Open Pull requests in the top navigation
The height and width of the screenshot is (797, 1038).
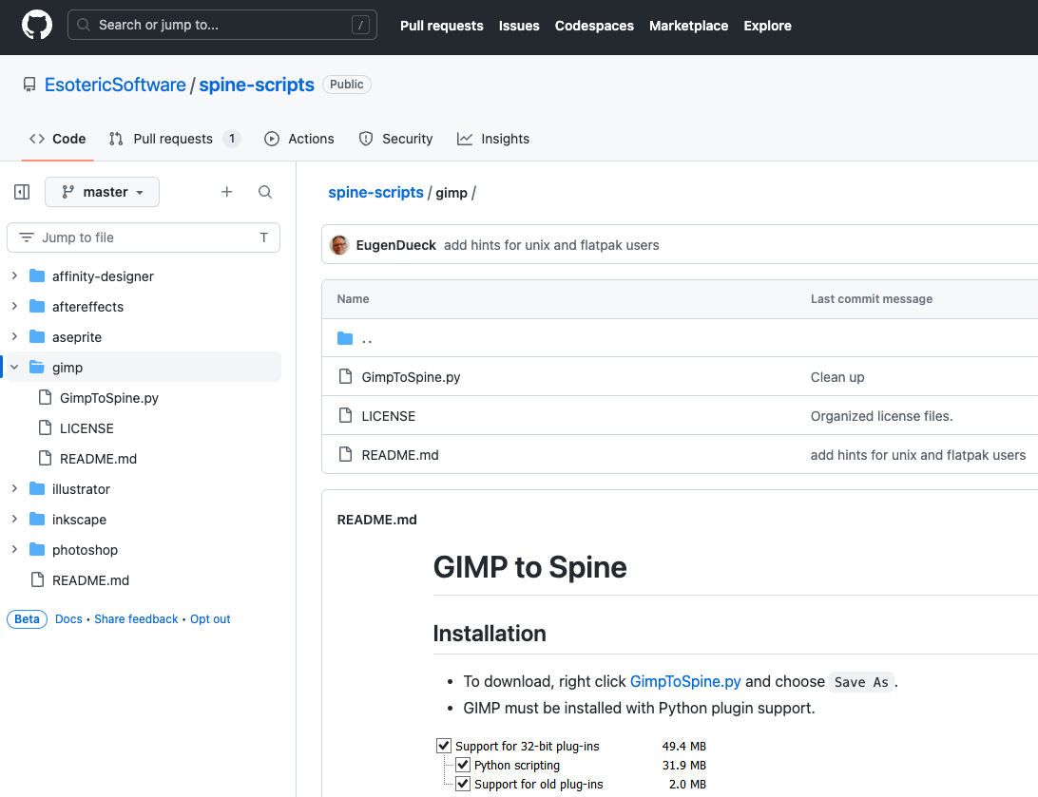coord(442,26)
